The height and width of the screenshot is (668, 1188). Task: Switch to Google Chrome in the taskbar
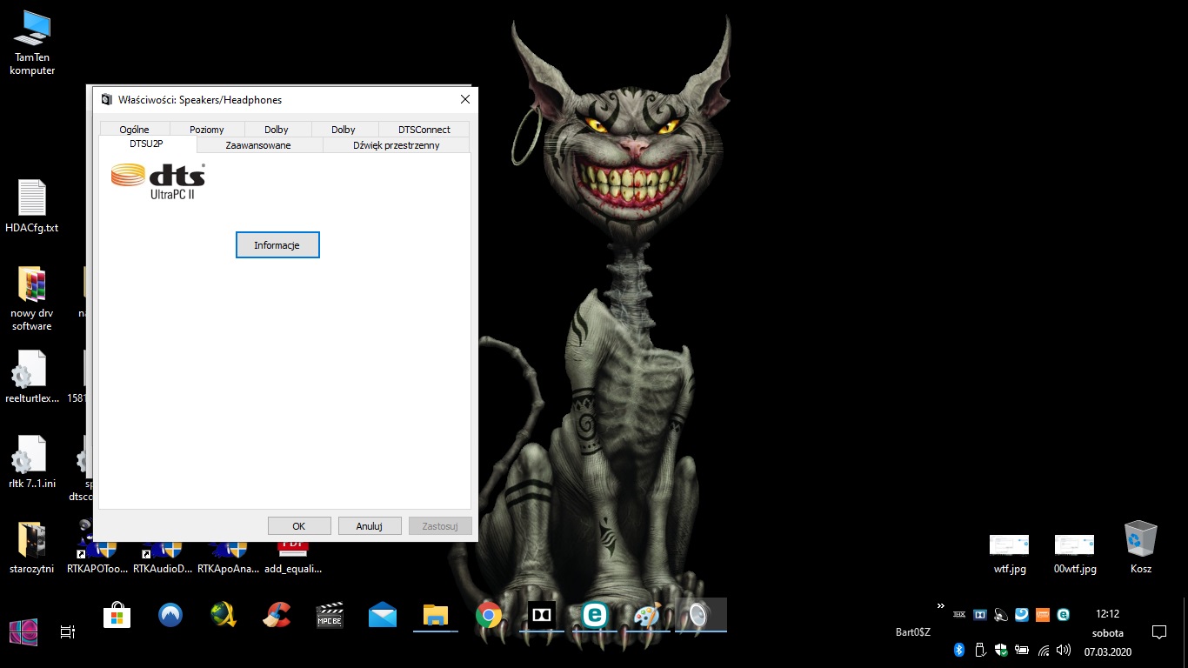point(489,616)
